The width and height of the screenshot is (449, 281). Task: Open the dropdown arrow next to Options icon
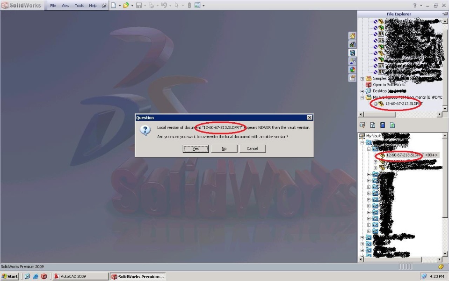203,6
